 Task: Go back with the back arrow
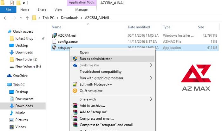click(6, 18)
